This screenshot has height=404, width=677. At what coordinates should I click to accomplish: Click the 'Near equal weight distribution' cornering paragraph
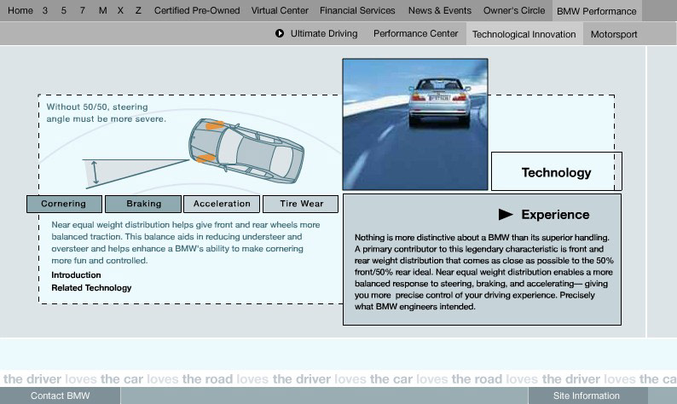pos(186,243)
